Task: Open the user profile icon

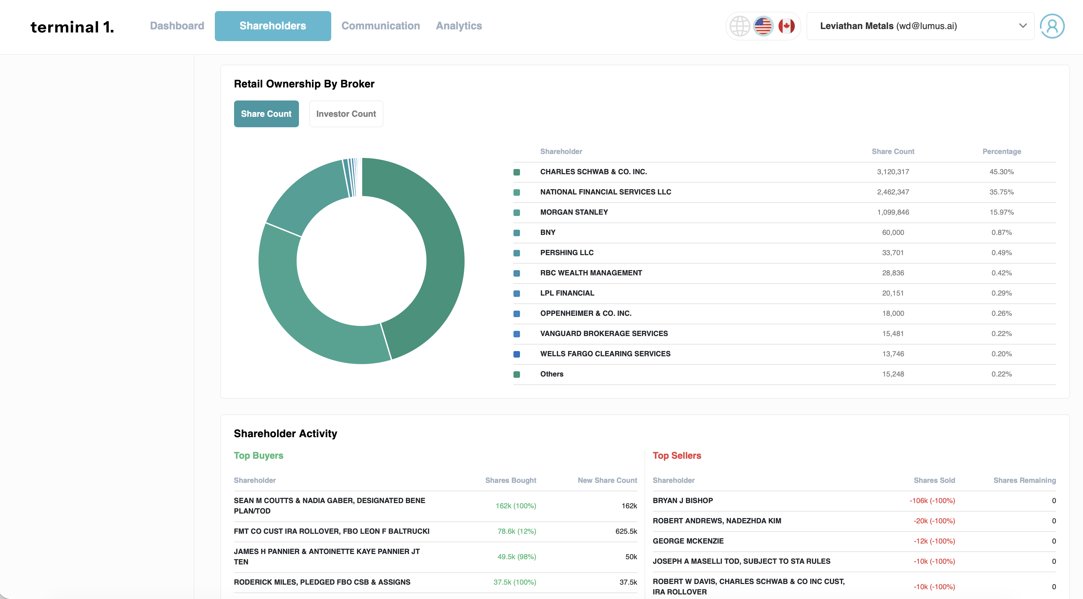Action: [x=1052, y=26]
